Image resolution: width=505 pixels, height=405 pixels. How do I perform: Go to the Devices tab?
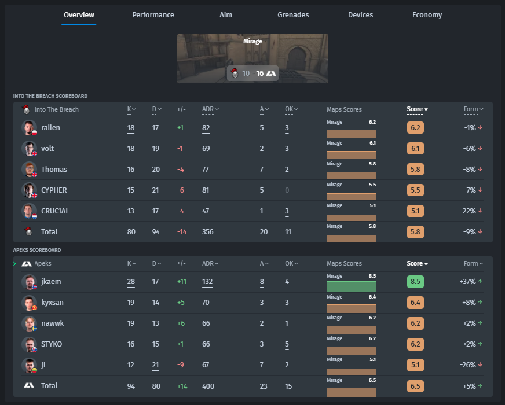(360, 15)
